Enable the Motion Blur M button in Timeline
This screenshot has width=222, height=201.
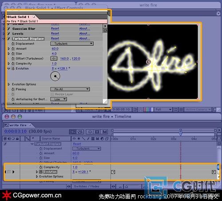(x=104, y=132)
